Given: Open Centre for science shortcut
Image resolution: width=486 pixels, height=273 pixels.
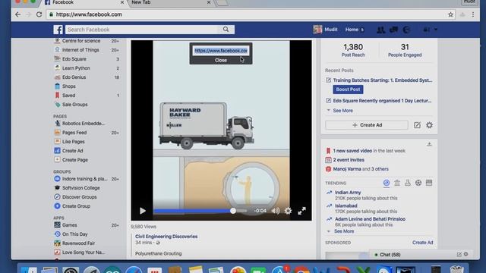Looking at the screenshot, I should (x=81, y=41).
